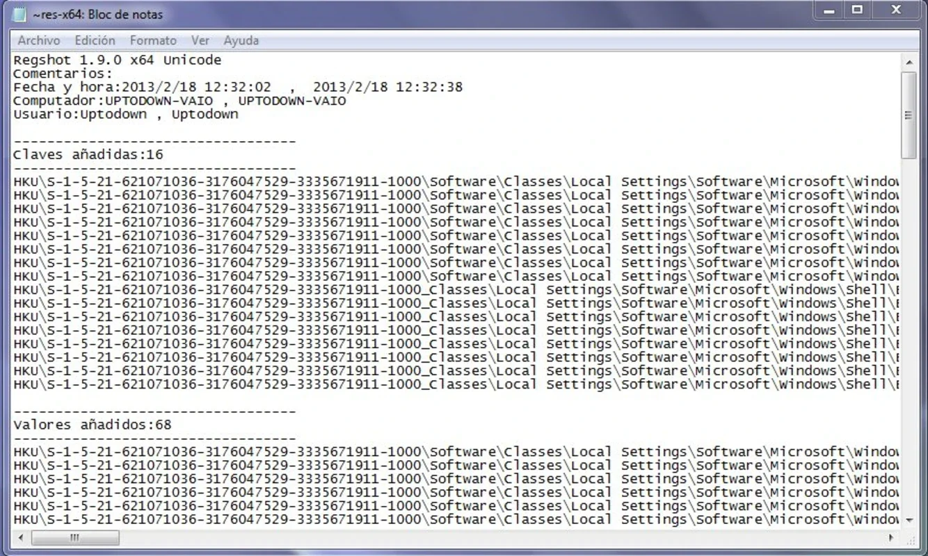This screenshot has width=928, height=556.
Task: Open the Edición menu
Action: 95,41
